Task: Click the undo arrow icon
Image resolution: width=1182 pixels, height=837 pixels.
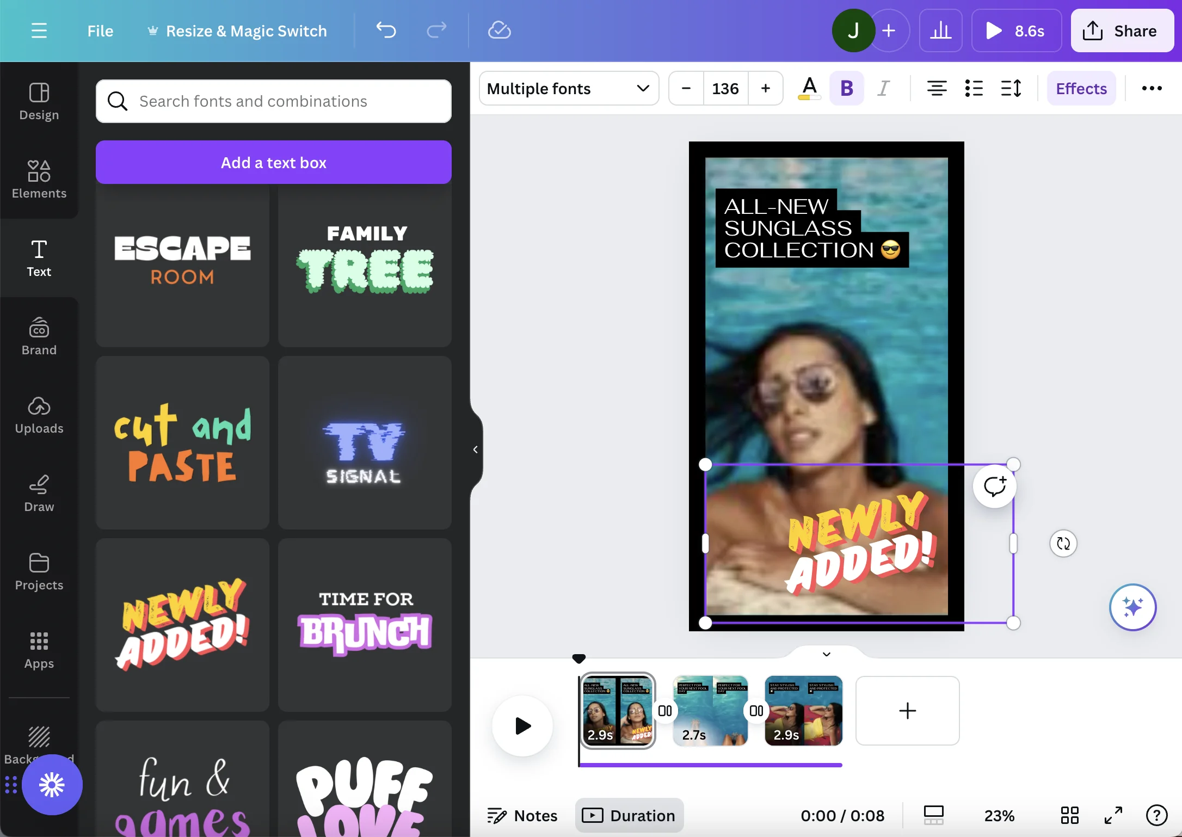Action: point(386,30)
